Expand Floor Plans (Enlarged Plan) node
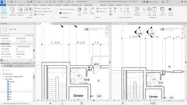Image resolution: width=187 pixels, height=105 pixels. pos(3,76)
